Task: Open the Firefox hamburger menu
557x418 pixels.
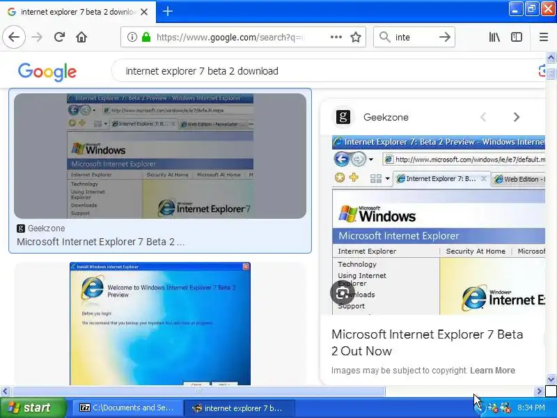Action: (544, 37)
